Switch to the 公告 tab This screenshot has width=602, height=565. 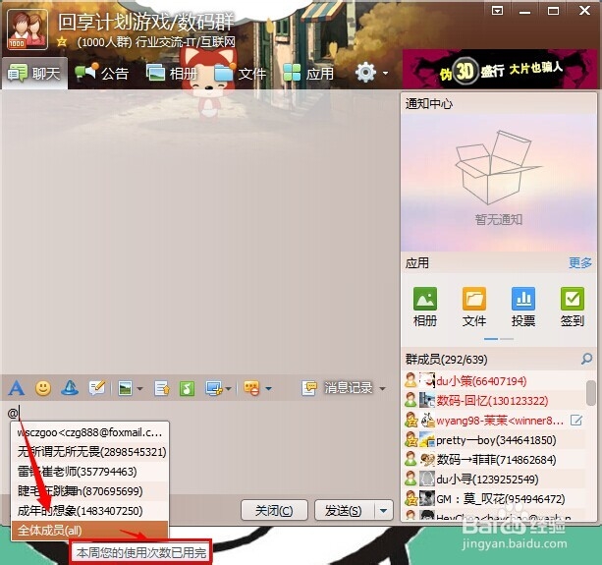(101, 73)
